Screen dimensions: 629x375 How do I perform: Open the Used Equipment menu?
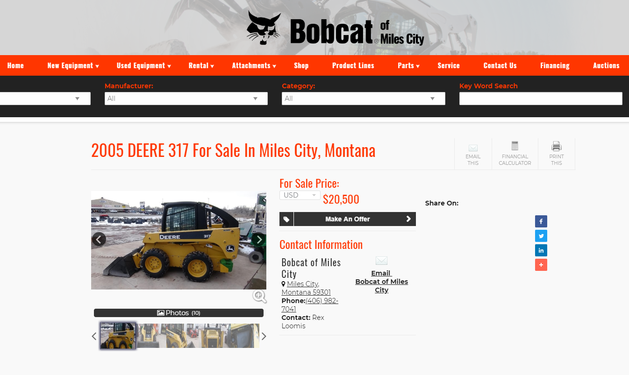[144, 65]
